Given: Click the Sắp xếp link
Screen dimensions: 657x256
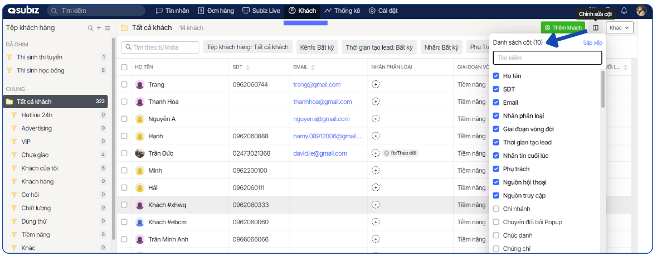Looking at the screenshot, I should [x=592, y=42].
